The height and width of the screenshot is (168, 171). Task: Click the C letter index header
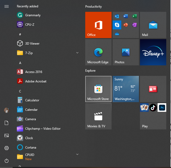click(x=20, y=91)
